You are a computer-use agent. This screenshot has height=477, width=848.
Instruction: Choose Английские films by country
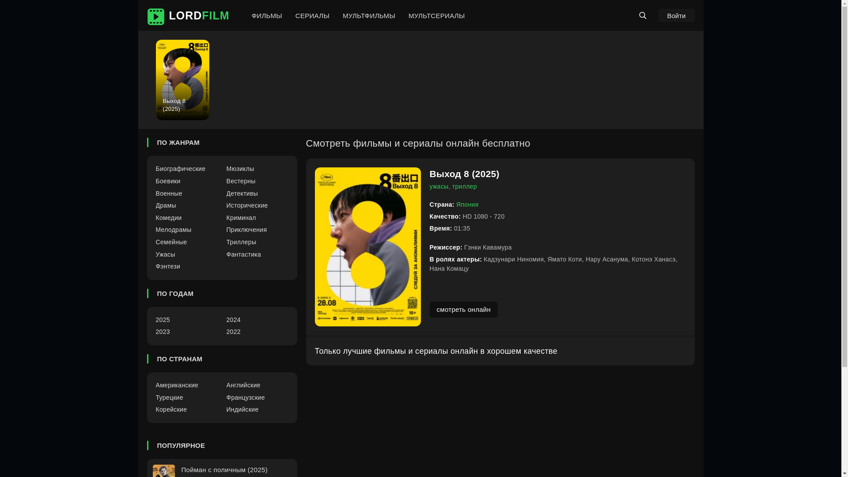pyautogui.click(x=243, y=385)
